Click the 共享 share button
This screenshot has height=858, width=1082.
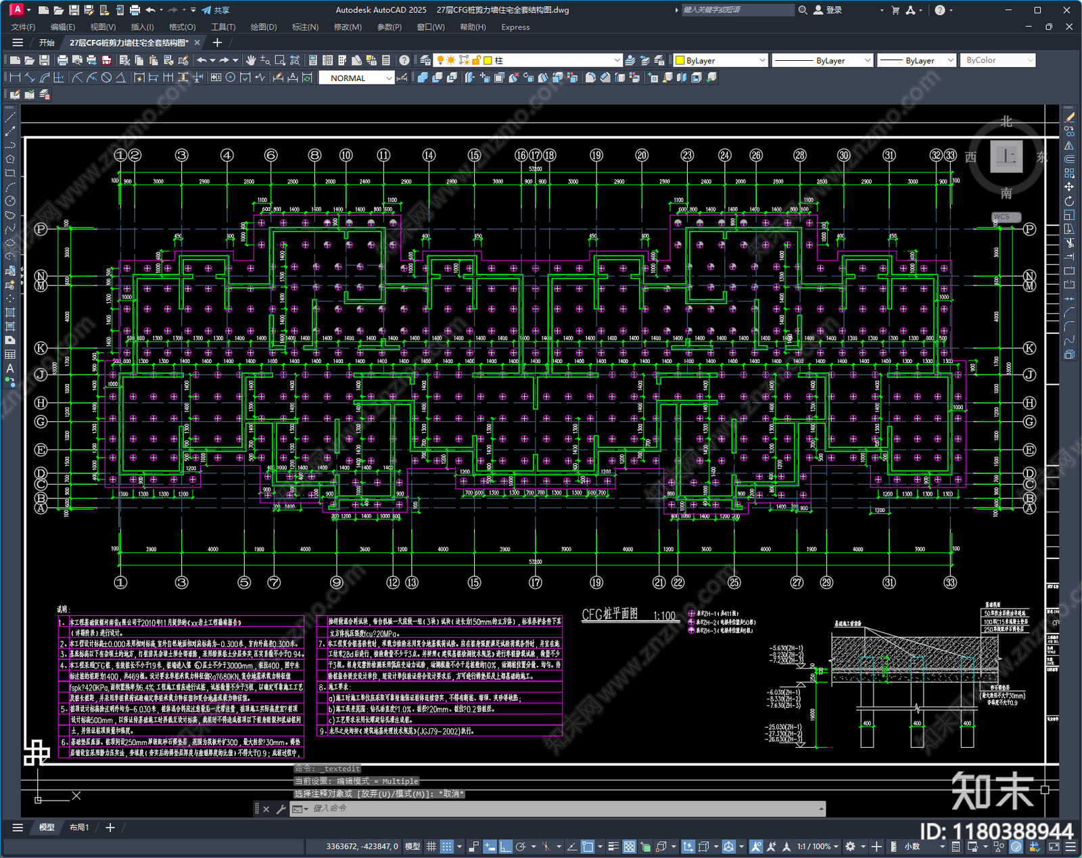tap(216, 10)
